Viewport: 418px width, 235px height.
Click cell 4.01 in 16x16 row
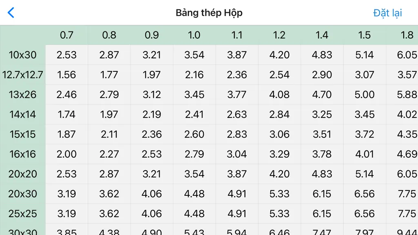point(365,154)
